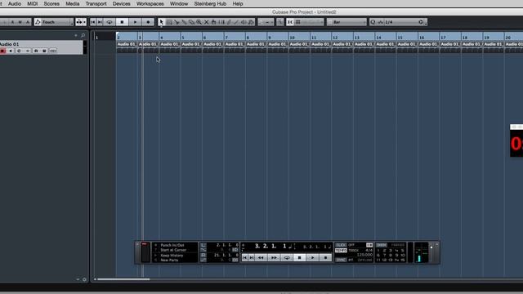Toggle Read automation on Audio 01 track
Viewport: 523px width, 294px height.
point(36,51)
